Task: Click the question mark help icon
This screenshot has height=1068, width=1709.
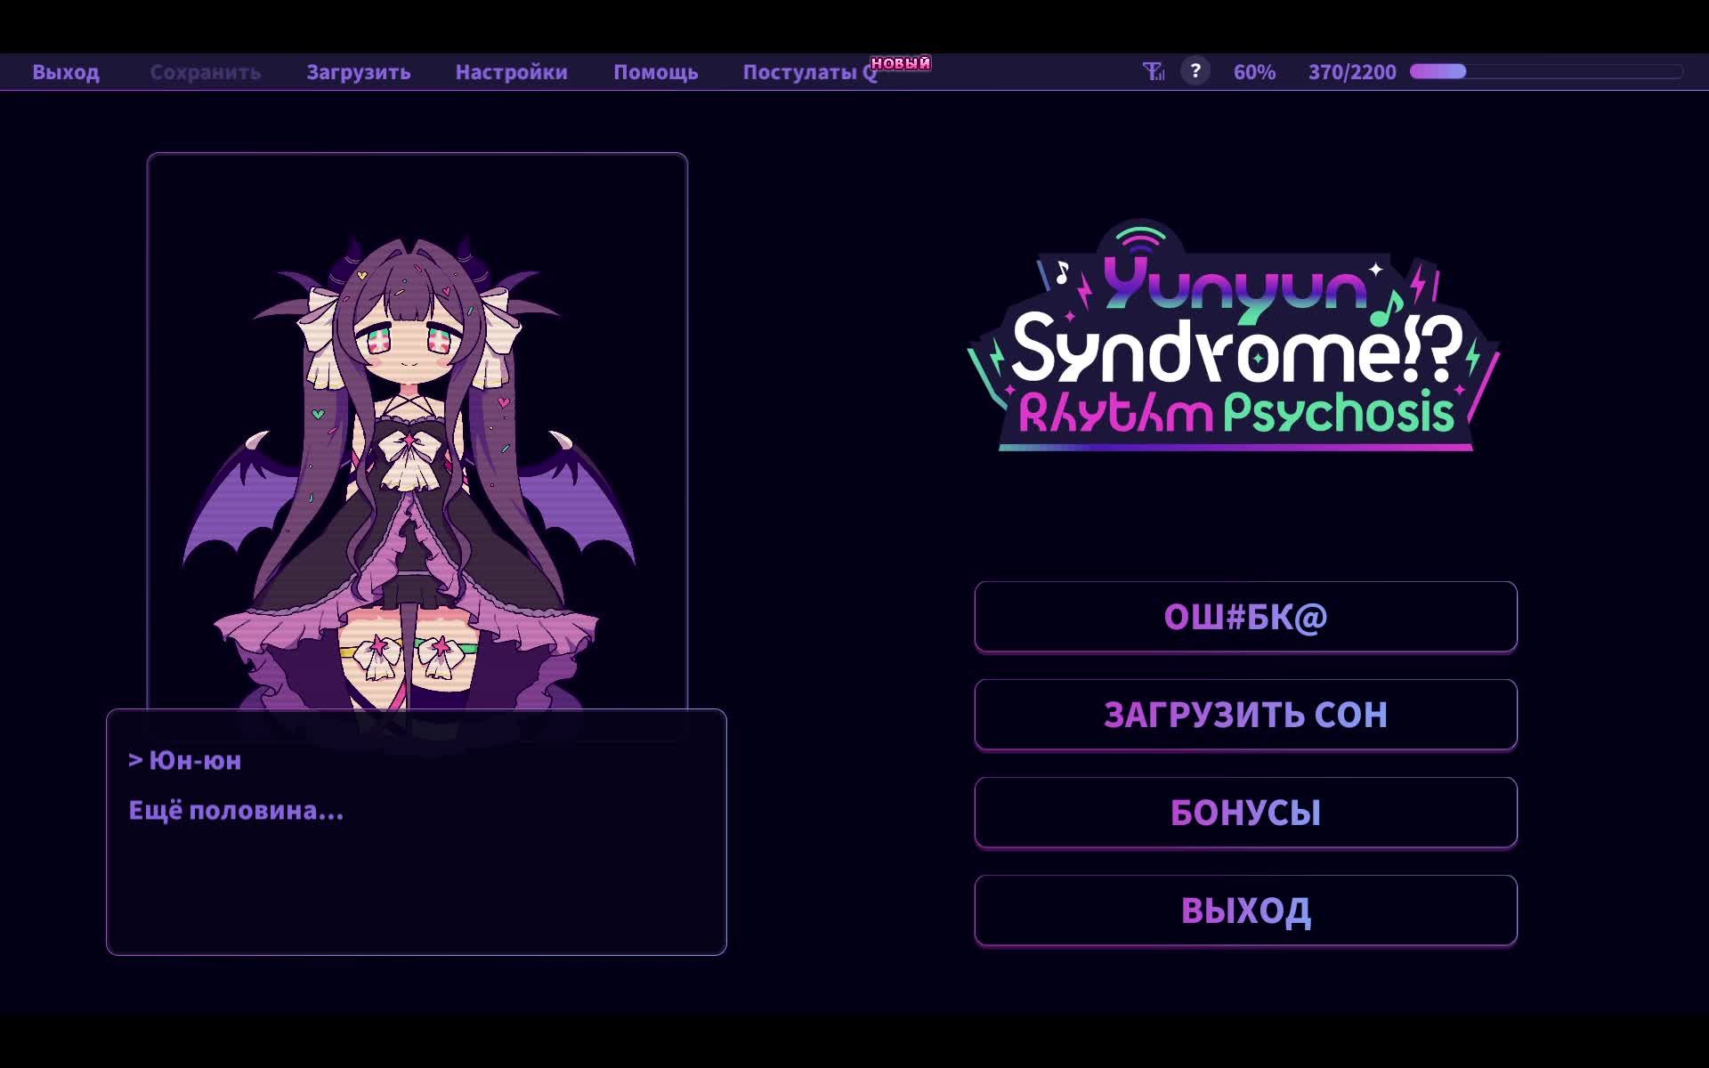Action: pyautogui.click(x=1195, y=70)
